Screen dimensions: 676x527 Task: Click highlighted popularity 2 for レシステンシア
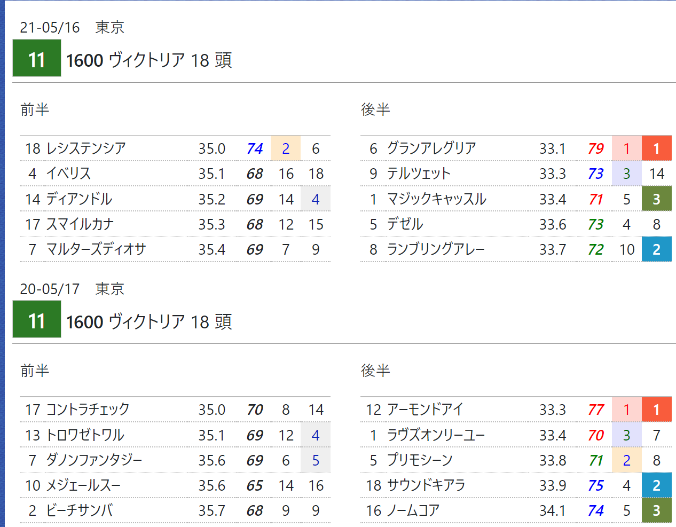pyautogui.click(x=286, y=148)
